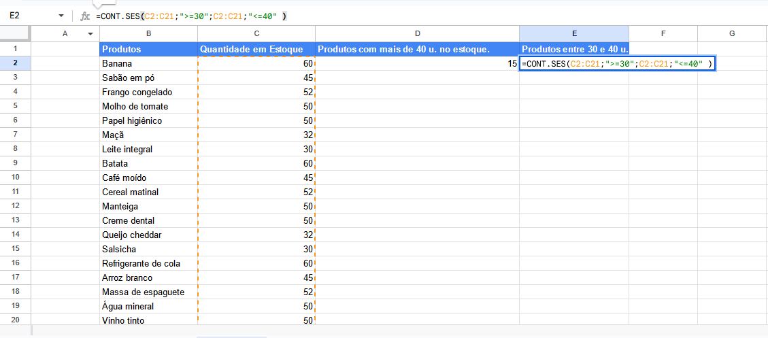Select the Frango congelado cell
Image resolution: width=768 pixels, height=338 pixels.
[x=148, y=92]
